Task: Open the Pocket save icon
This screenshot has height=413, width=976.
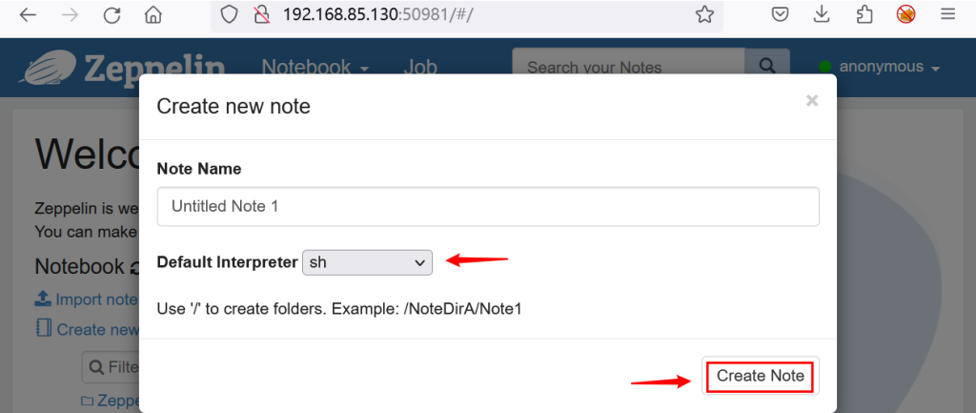Action: (781, 15)
